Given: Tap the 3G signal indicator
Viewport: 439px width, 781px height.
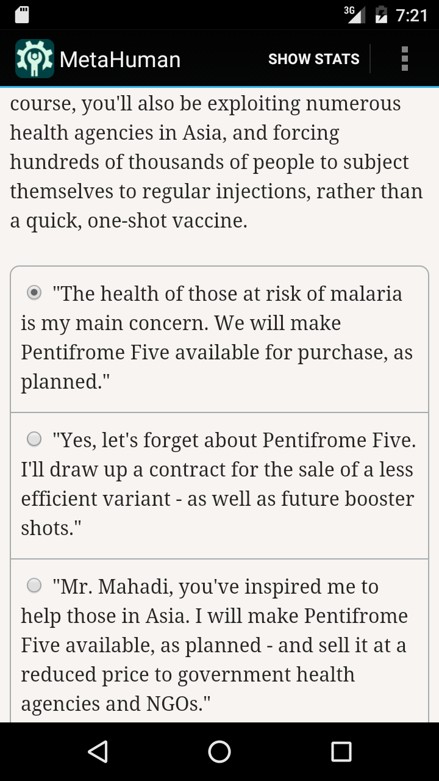Looking at the screenshot, I should click(355, 15).
